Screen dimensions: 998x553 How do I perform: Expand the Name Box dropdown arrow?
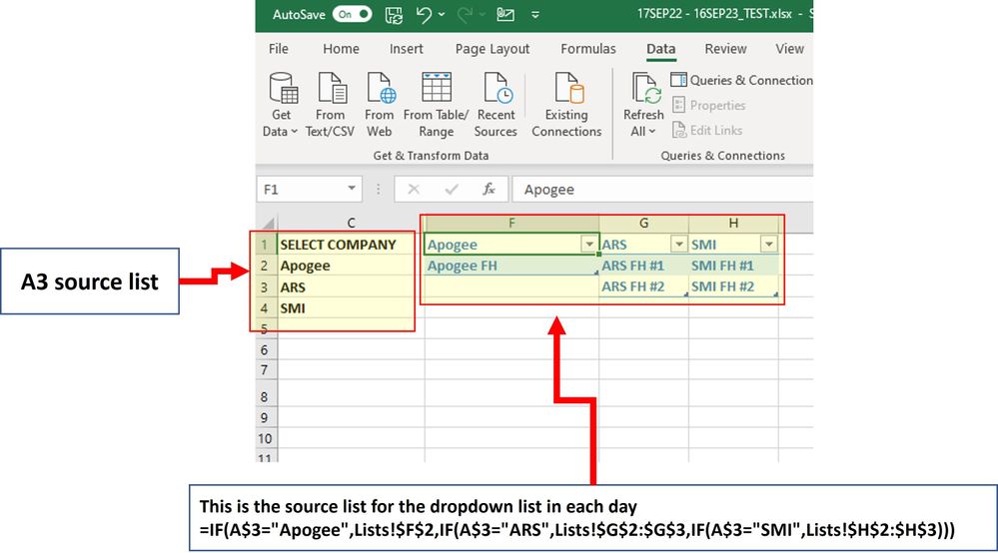(x=352, y=188)
